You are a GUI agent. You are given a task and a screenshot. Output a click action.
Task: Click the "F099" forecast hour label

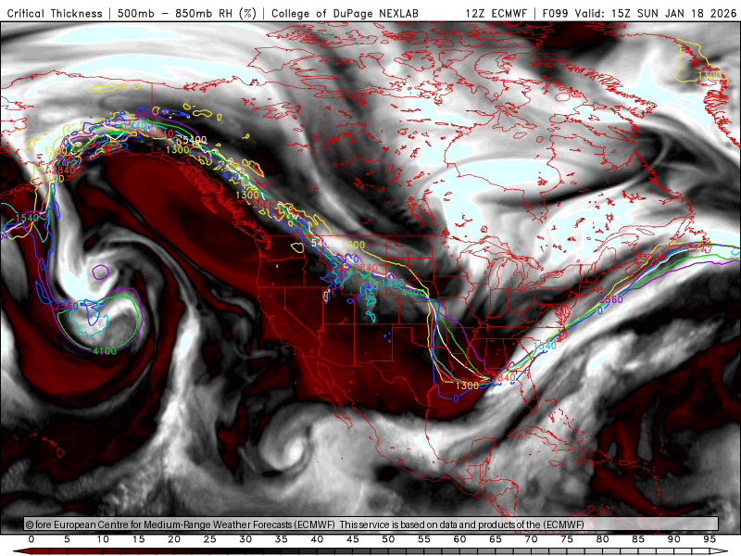(x=555, y=13)
